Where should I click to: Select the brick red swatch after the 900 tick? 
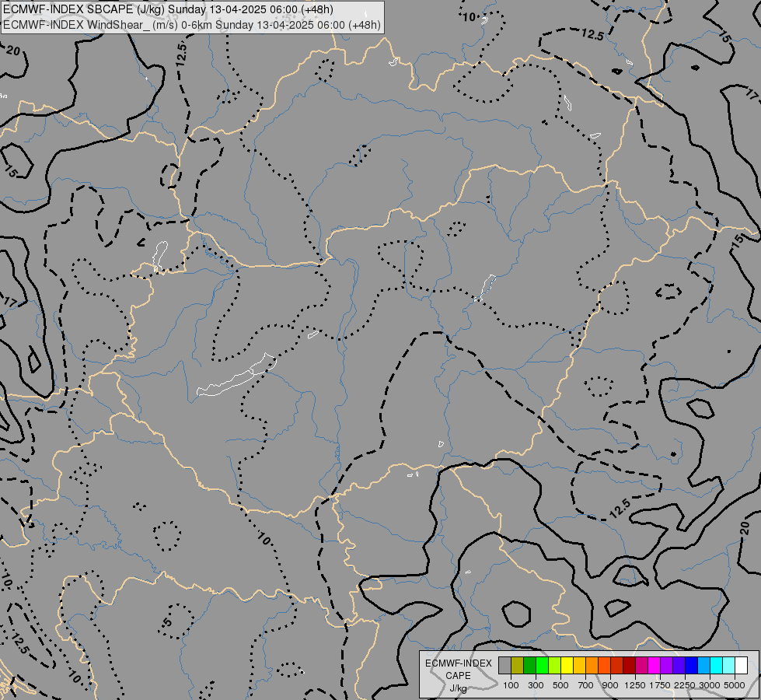point(617,665)
